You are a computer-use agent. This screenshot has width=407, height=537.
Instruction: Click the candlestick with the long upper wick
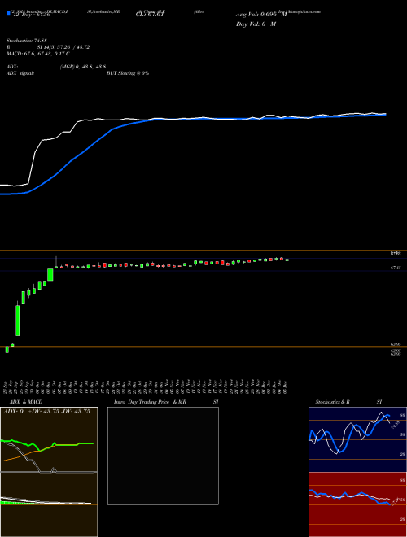[x=56, y=262]
